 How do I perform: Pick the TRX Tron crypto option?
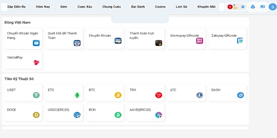146,93
